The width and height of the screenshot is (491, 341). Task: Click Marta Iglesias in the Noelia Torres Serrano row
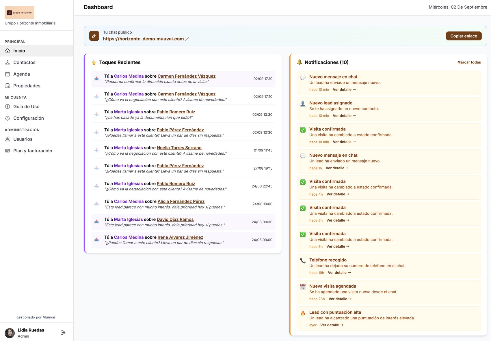129,148
